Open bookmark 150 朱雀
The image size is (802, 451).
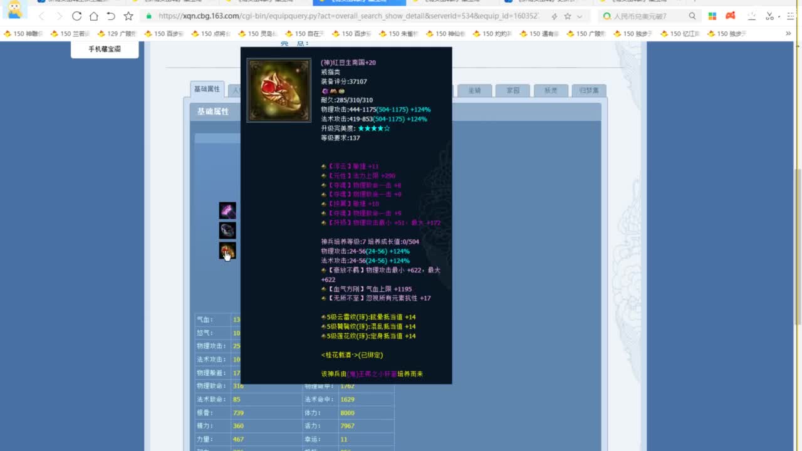point(400,34)
